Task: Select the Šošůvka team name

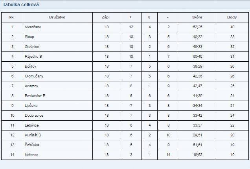Action: coord(32,145)
